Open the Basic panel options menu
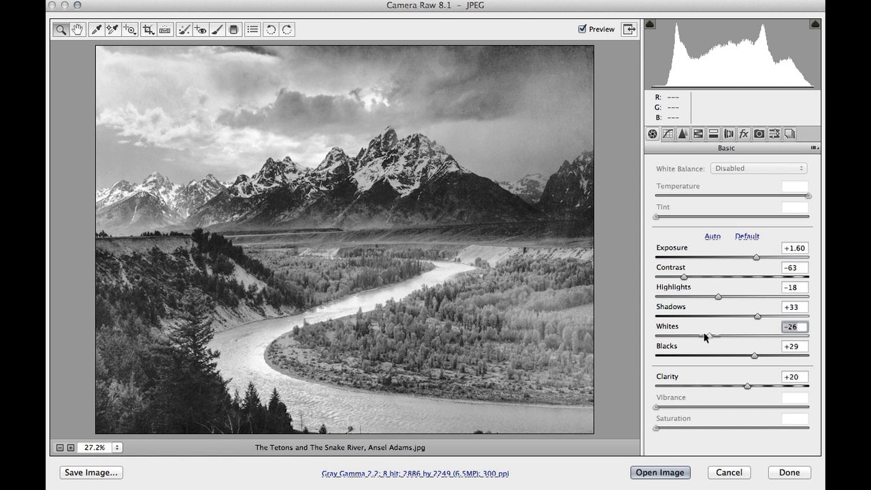871x490 pixels. tap(814, 148)
